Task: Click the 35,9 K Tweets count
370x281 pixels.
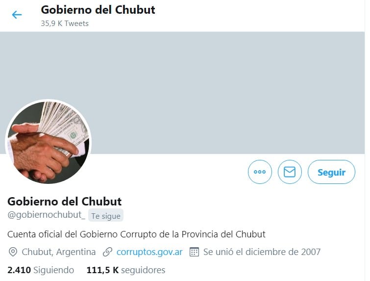Action: click(x=65, y=24)
